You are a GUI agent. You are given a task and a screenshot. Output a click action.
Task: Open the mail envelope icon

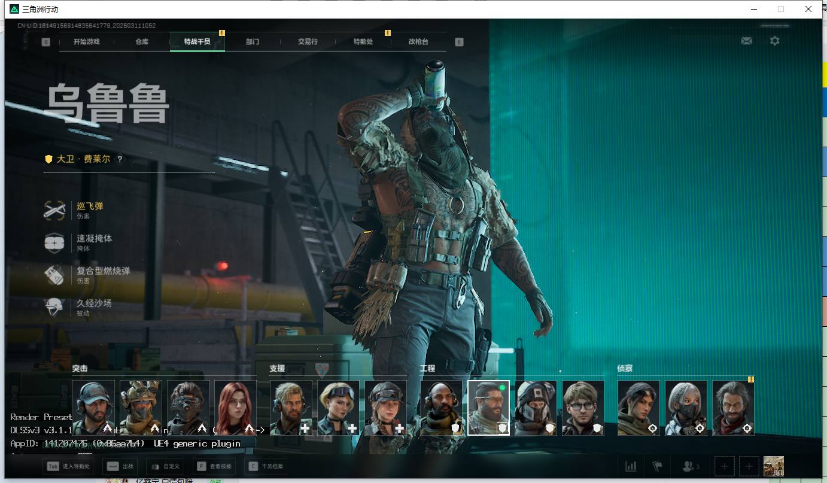pyautogui.click(x=746, y=41)
